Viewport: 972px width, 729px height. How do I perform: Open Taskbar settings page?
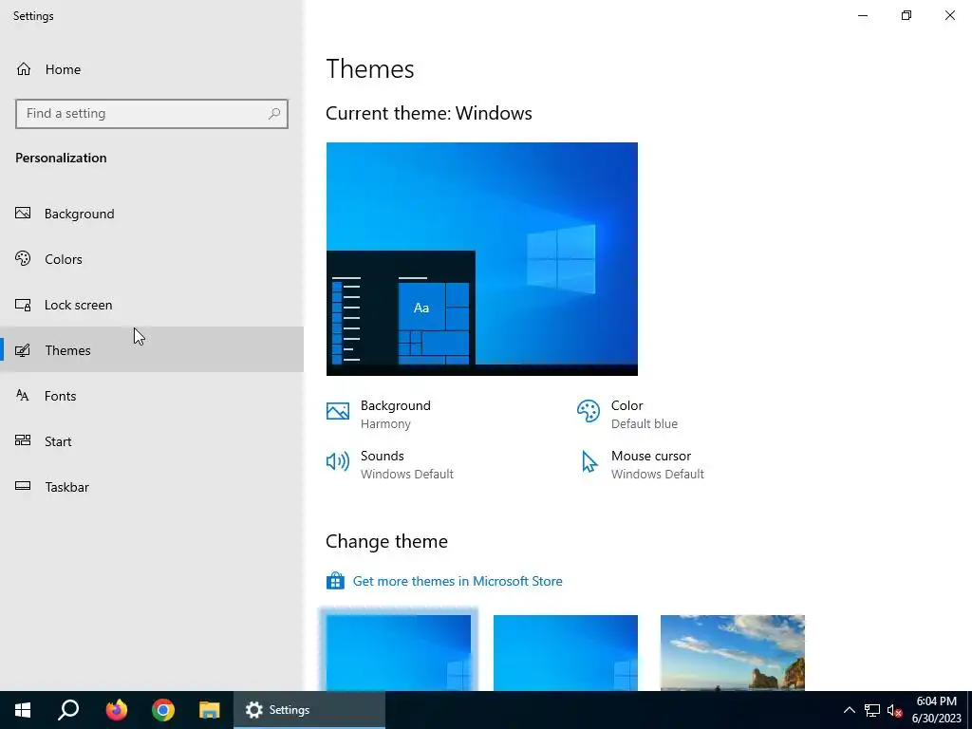pos(151,487)
